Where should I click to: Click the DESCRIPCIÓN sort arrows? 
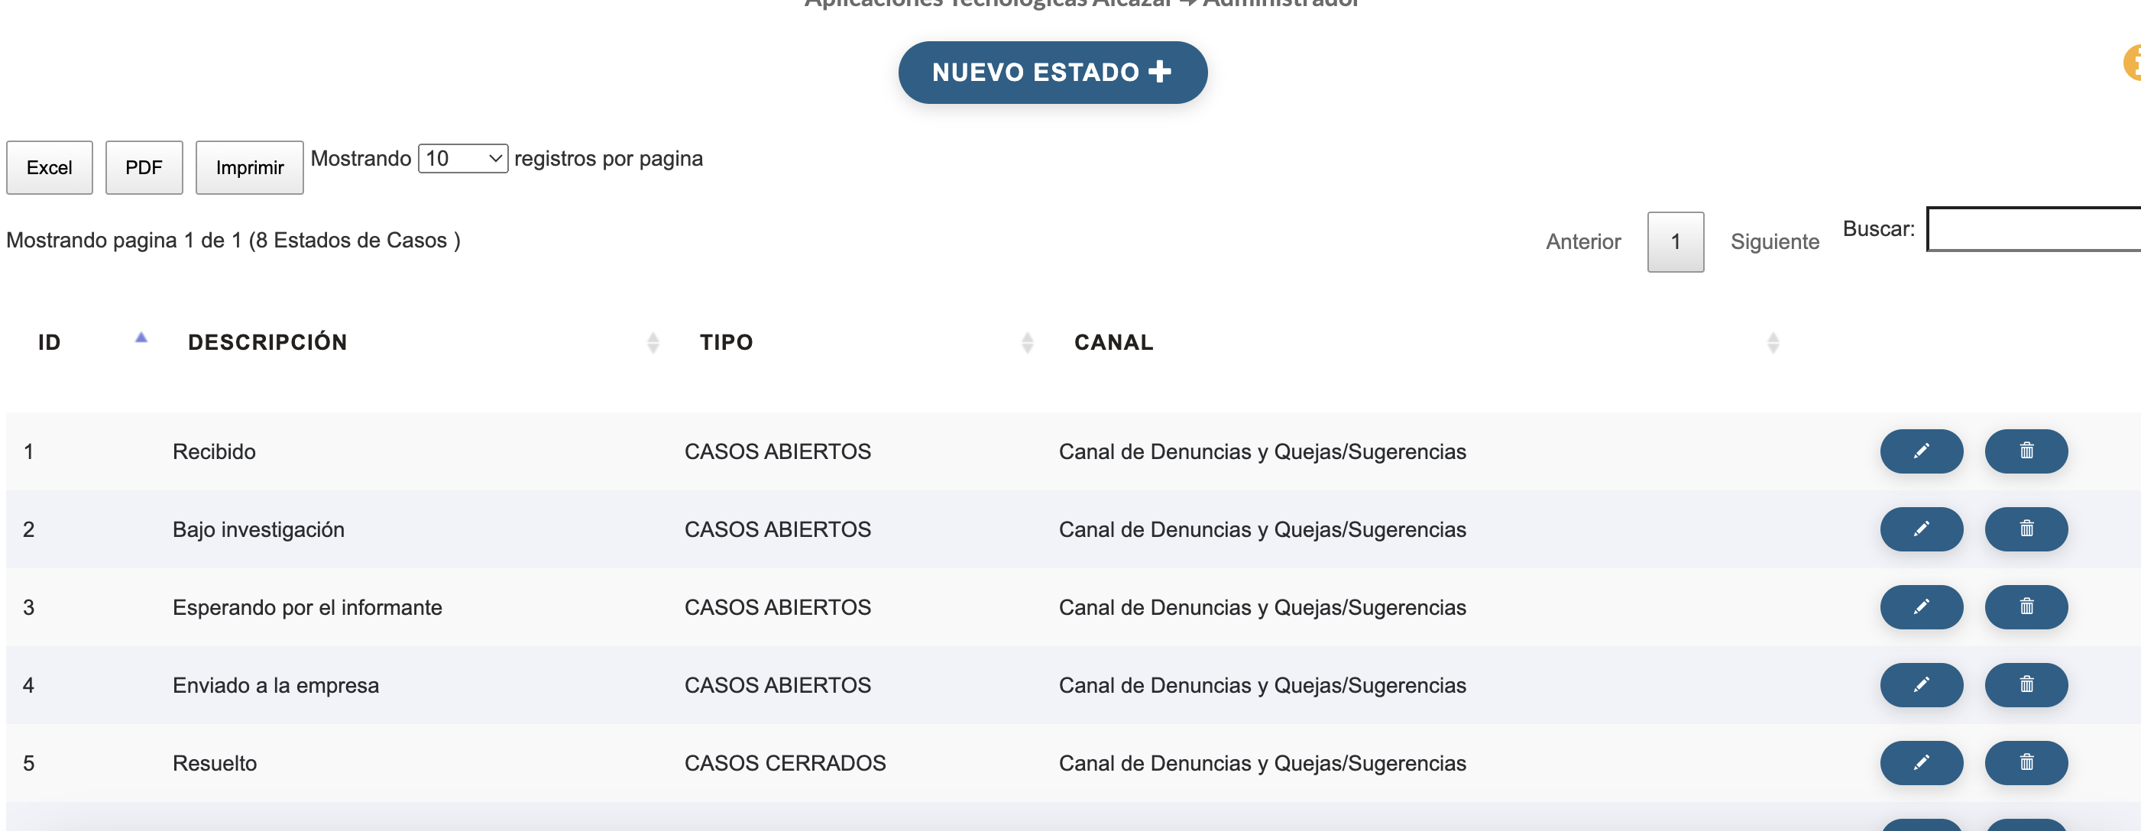coord(653,341)
